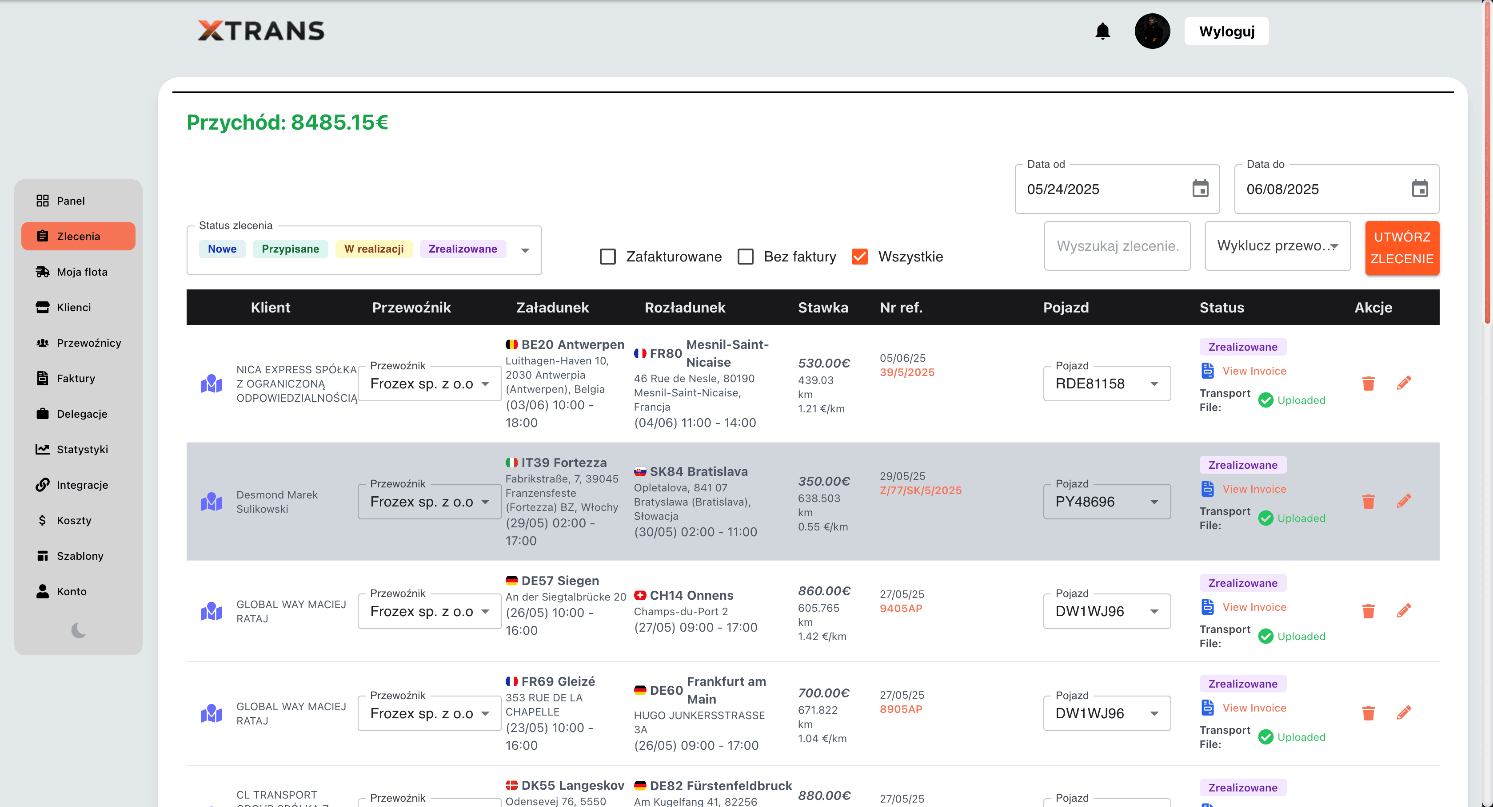The height and width of the screenshot is (807, 1493).
Task: Open Pojazd dropdown in 8905AP row
Action: tap(1106, 713)
